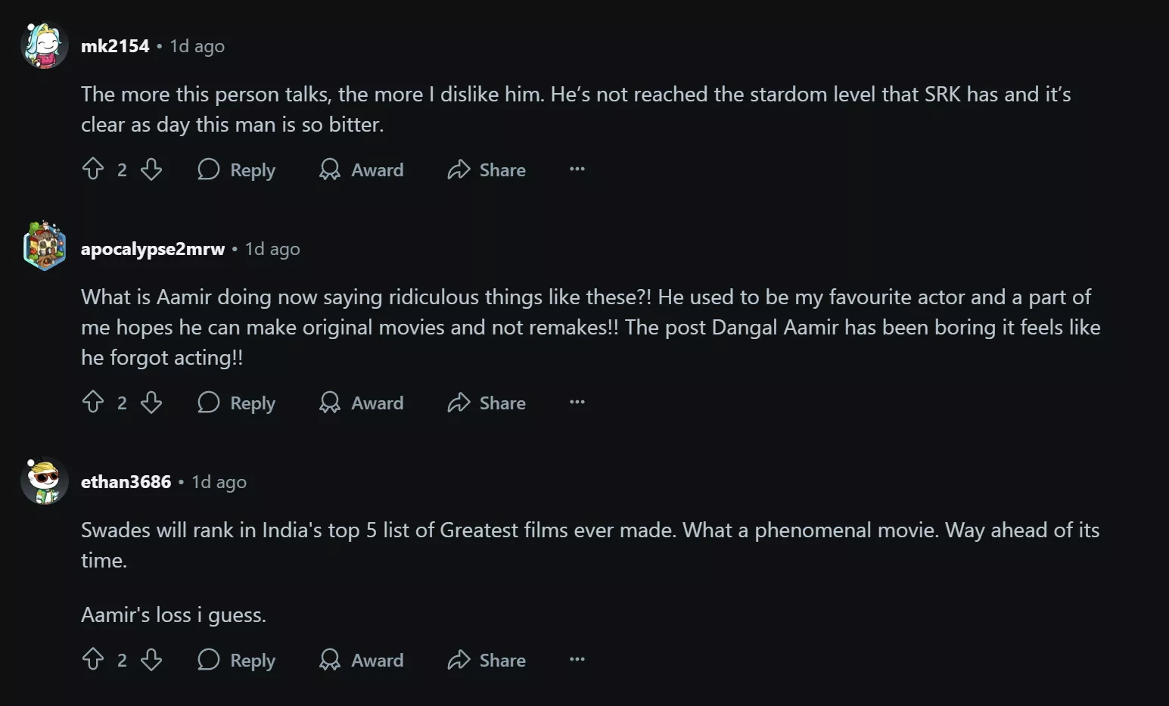
Task: Expand overflow menu on apocalypse2mrw's comment
Action: (577, 402)
